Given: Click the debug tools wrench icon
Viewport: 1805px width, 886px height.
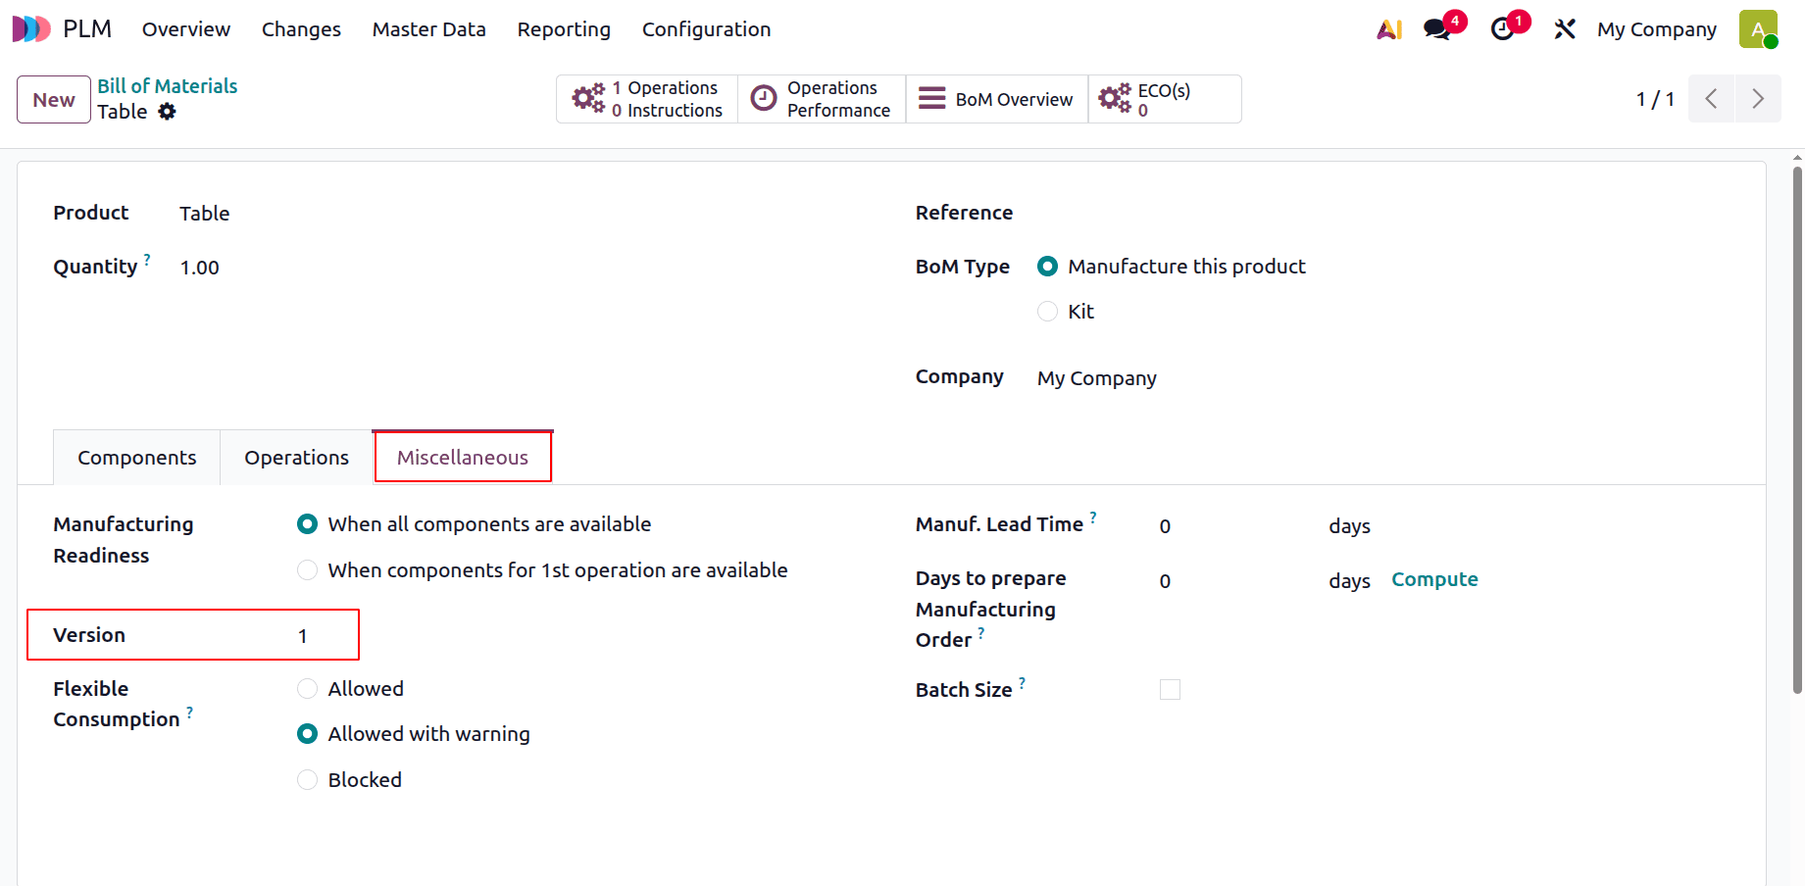Looking at the screenshot, I should tap(1565, 29).
